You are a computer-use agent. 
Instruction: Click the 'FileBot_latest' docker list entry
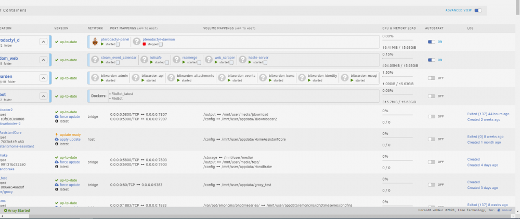[122, 94]
